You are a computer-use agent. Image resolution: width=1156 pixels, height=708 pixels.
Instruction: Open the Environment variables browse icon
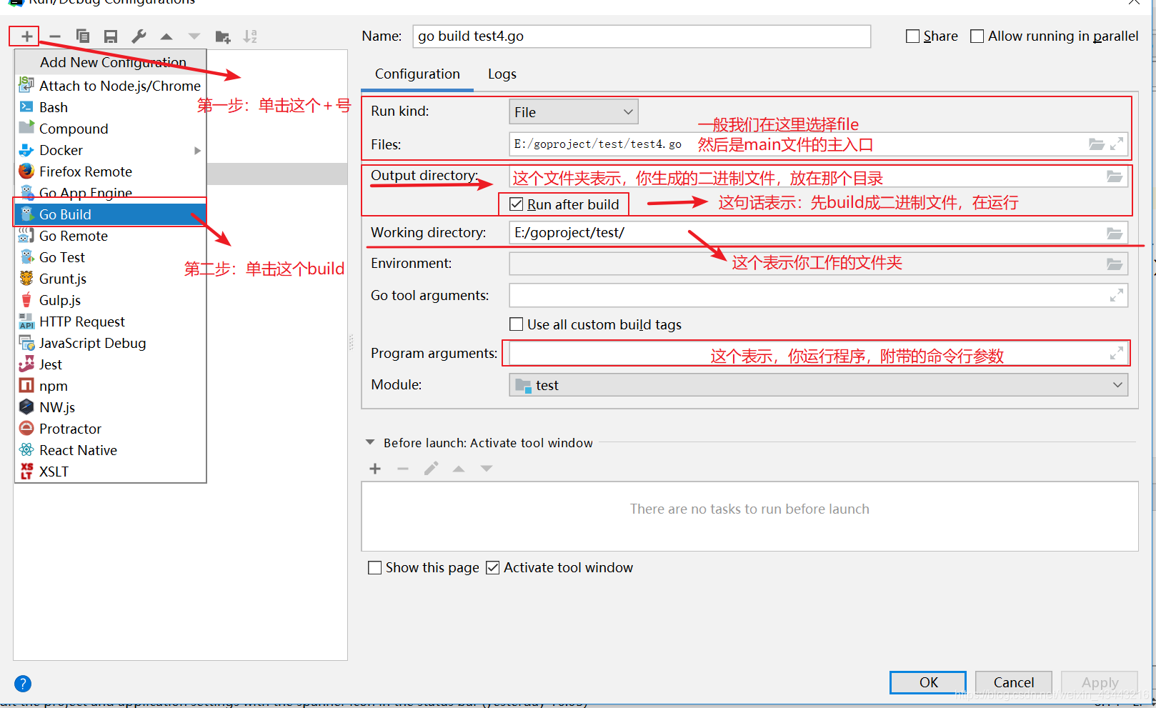click(x=1115, y=264)
